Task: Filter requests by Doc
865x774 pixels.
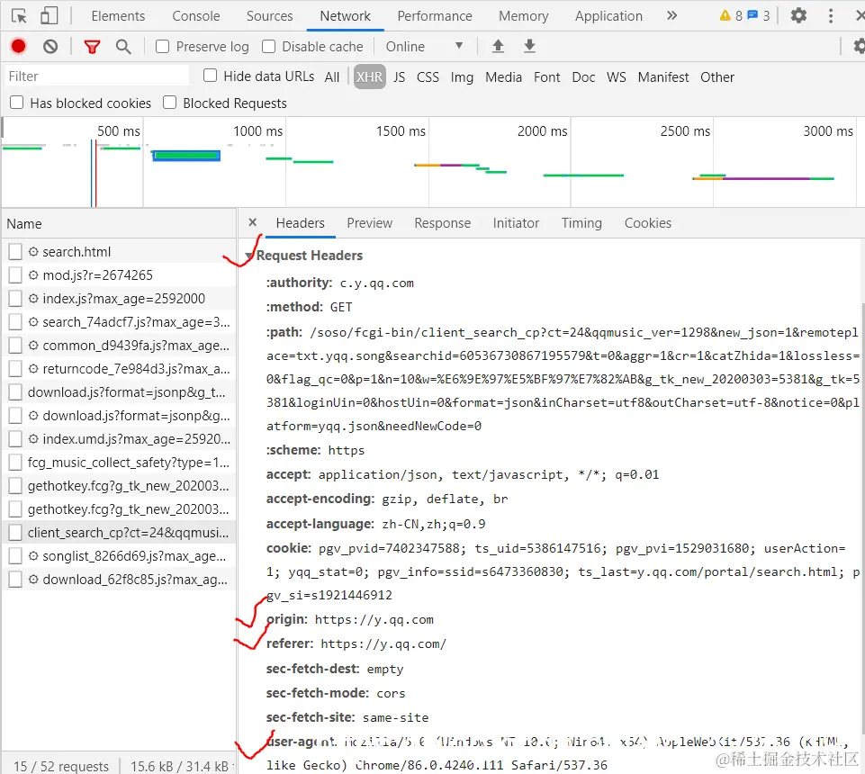Action: click(x=583, y=77)
